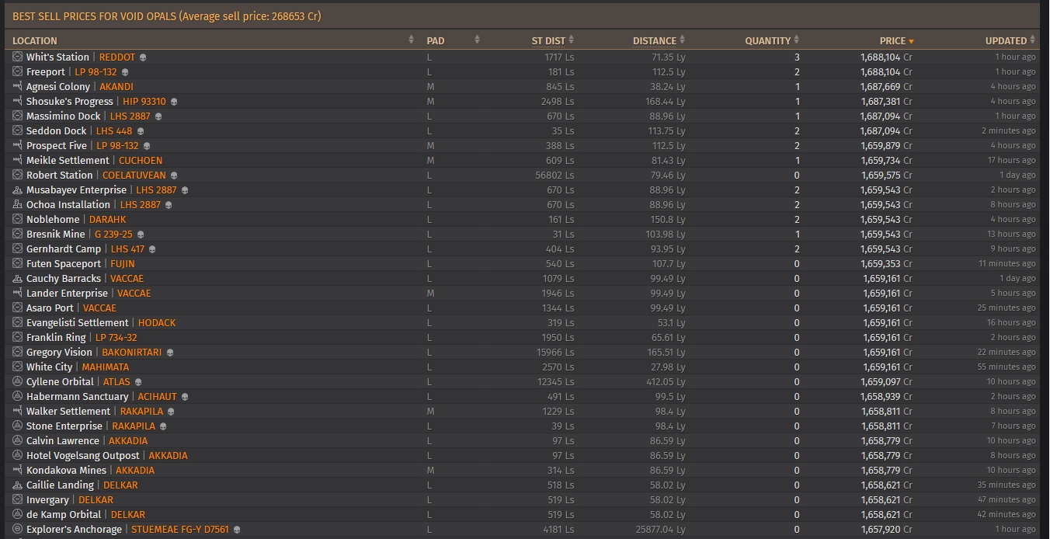1050x539 pixels.
Task: Select the 1,657,920 Cr price cell
Action: pyautogui.click(x=886, y=529)
